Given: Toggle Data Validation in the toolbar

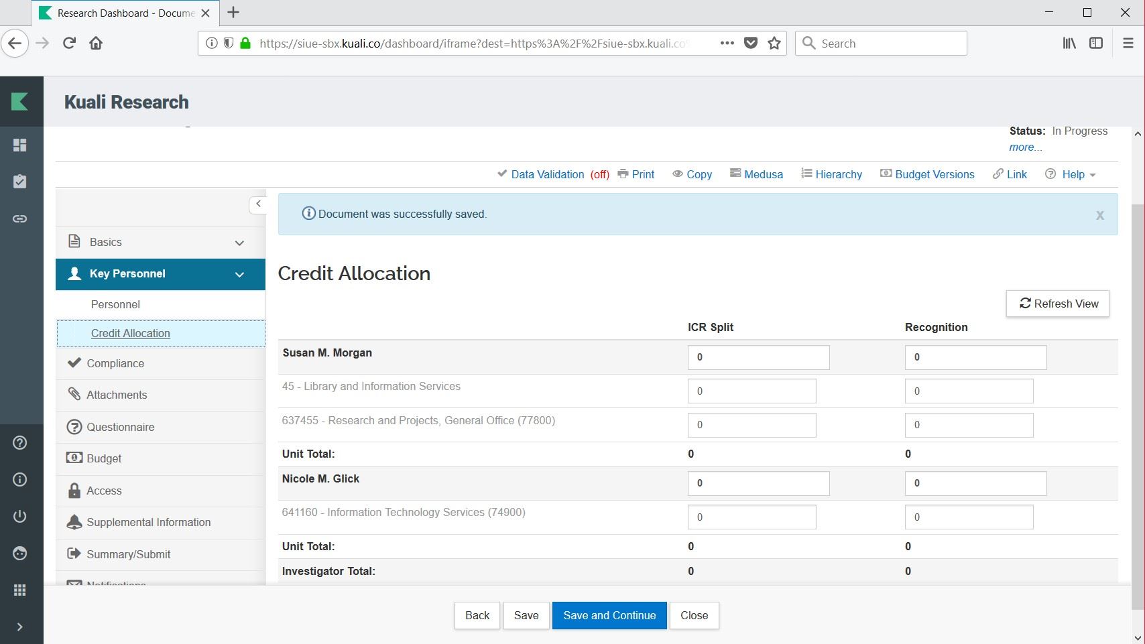Looking at the screenshot, I should (x=546, y=174).
